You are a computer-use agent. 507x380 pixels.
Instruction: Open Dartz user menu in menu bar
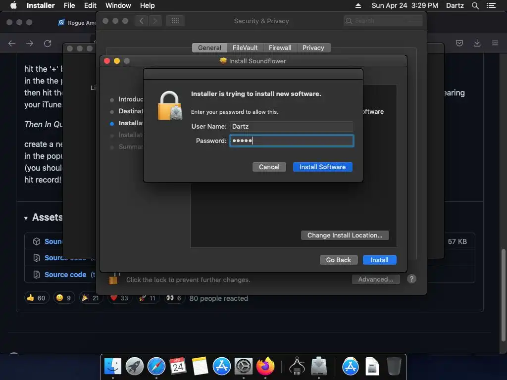(455, 5)
